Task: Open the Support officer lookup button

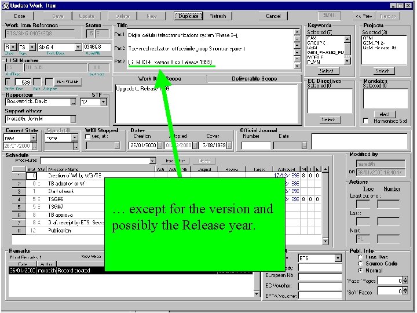Action: [73, 119]
